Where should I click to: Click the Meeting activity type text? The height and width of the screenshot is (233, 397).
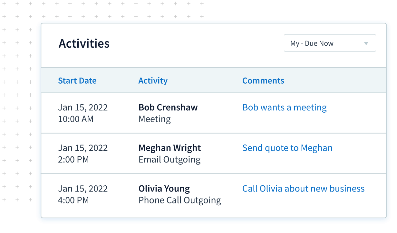155,119
